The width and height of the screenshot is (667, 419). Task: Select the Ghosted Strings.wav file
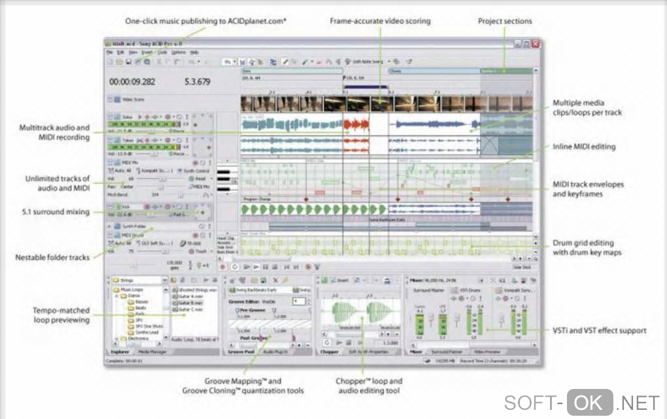[195, 290]
